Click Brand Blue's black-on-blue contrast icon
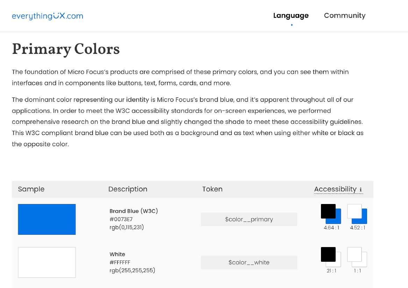The width and height of the screenshot is (408, 288). (x=330, y=214)
